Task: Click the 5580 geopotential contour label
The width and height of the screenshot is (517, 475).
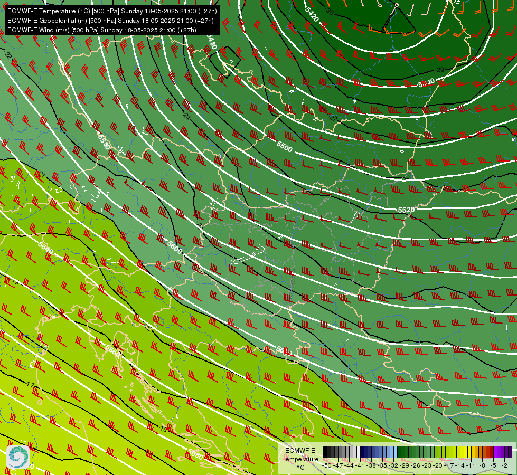Action: click(x=104, y=141)
